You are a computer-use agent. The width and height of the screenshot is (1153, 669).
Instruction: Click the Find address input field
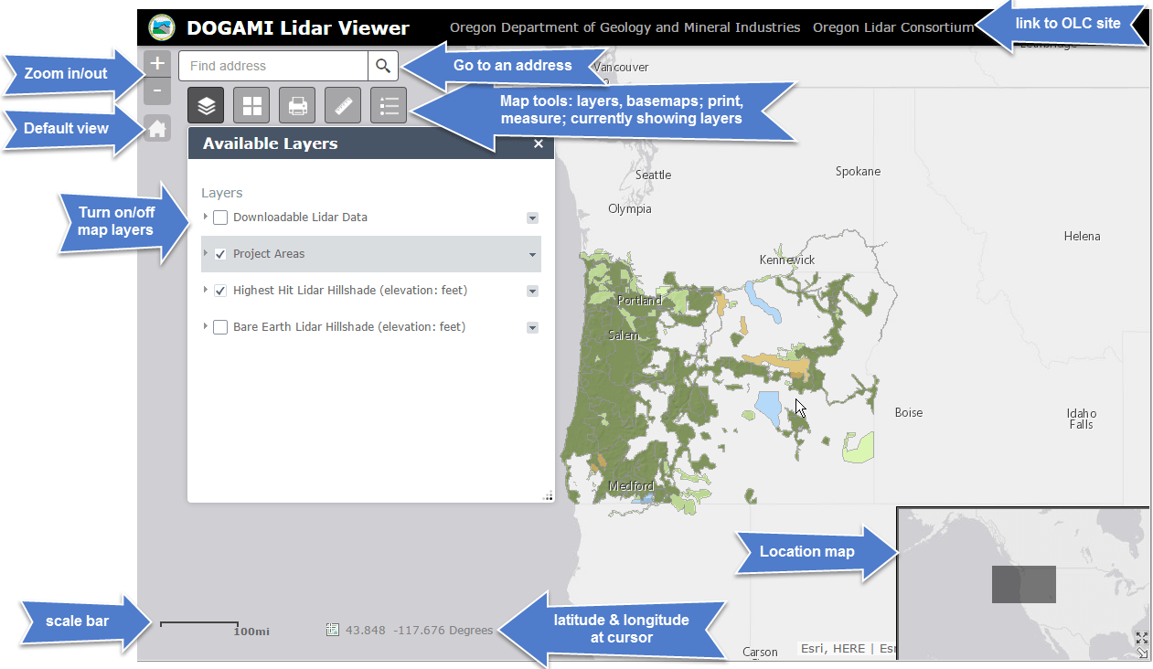(273, 66)
